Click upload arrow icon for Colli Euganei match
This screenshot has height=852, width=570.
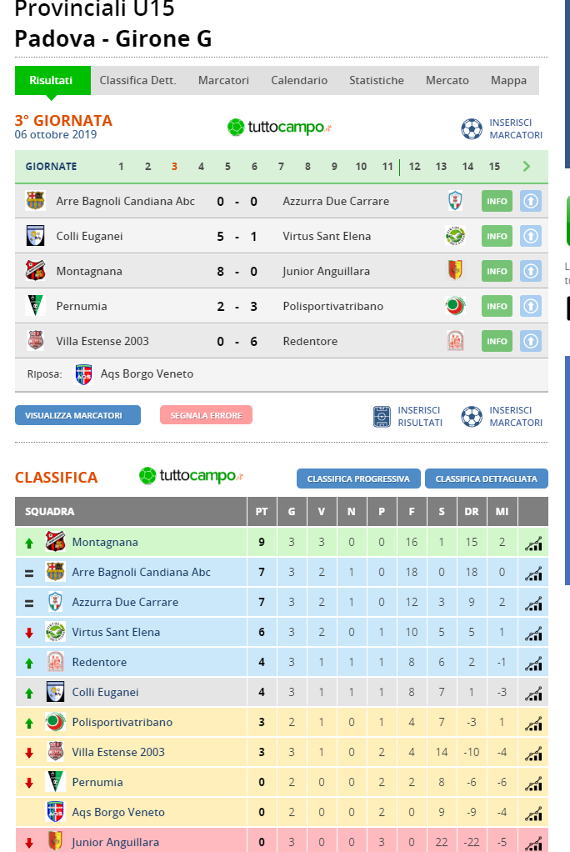pyautogui.click(x=531, y=237)
